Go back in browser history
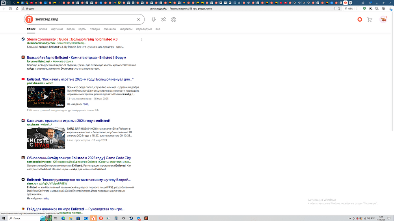The image size is (394, 221). click(x=4, y=9)
